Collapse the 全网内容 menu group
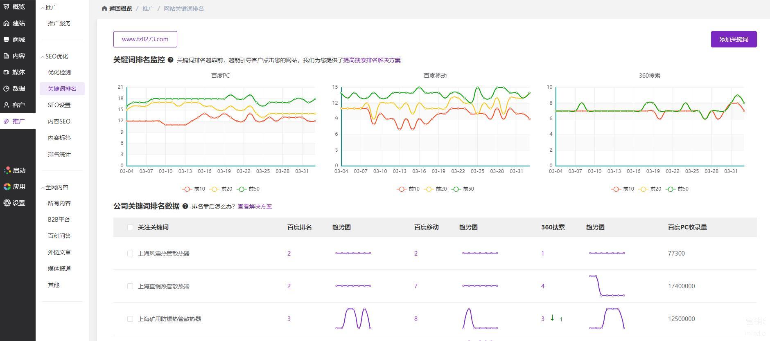 coord(43,188)
